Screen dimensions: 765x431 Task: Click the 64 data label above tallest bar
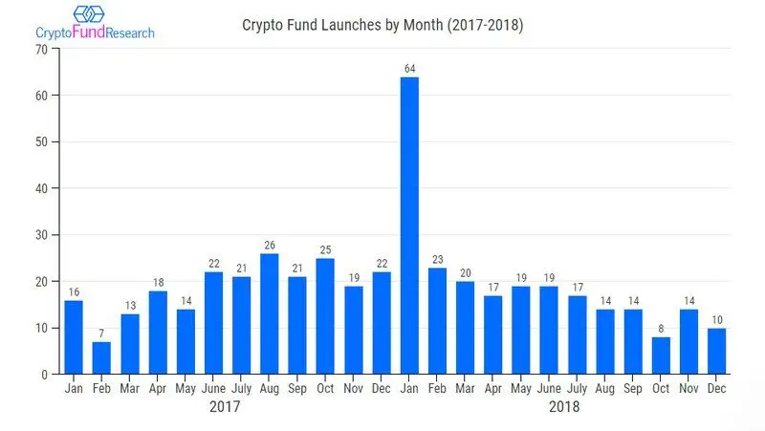(x=410, y=69)
